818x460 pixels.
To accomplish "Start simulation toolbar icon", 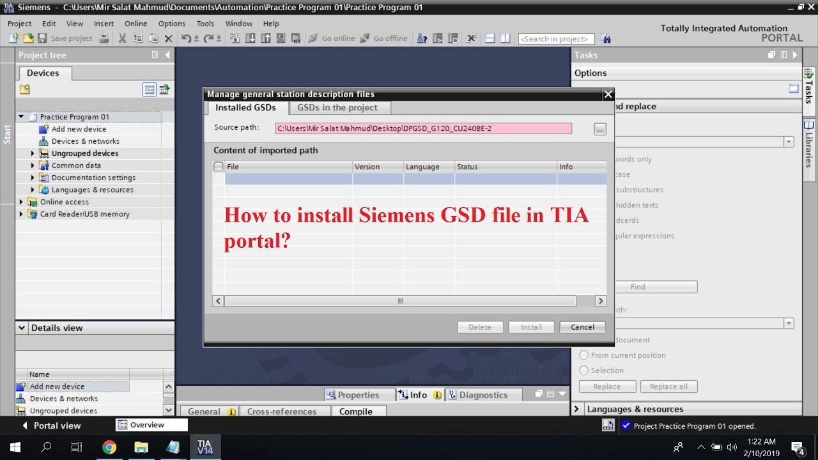I will pos(281,38).
